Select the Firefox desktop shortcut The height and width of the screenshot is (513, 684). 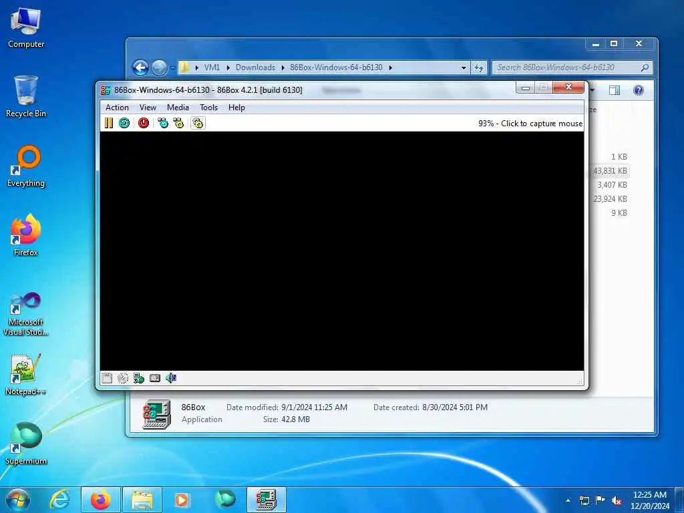point(26,236)
